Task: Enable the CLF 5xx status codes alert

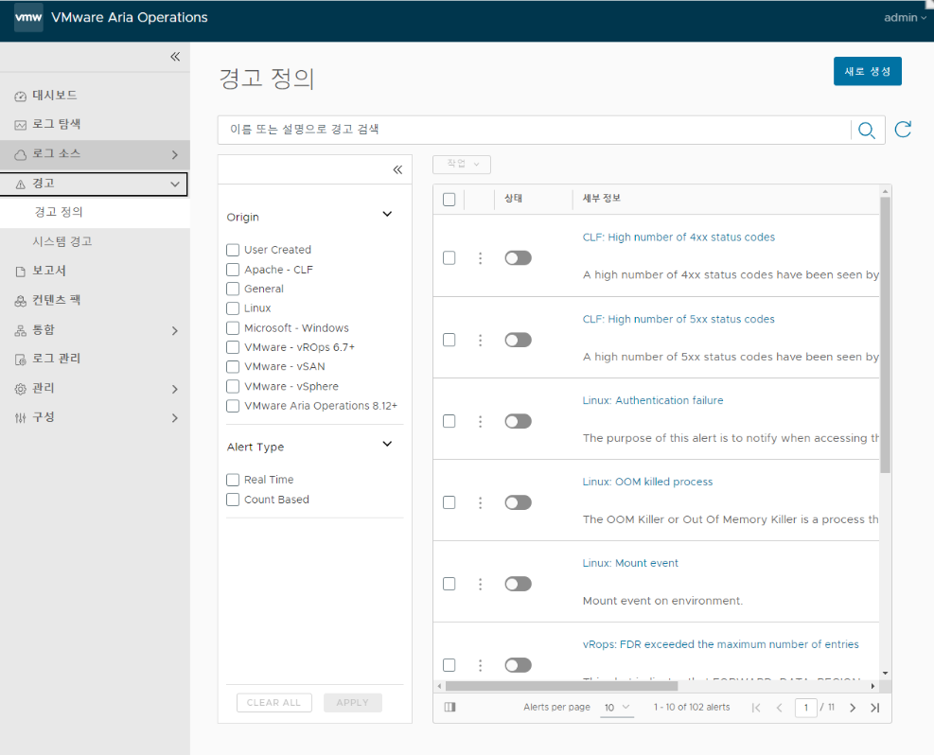Action: tap(518, 340)
